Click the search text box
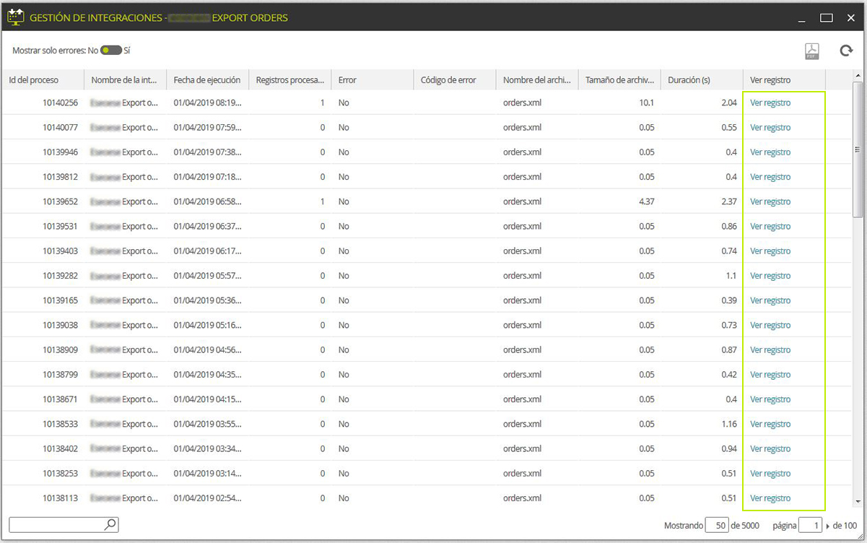This screenshot has height=543, width=867. coord(64,524)
